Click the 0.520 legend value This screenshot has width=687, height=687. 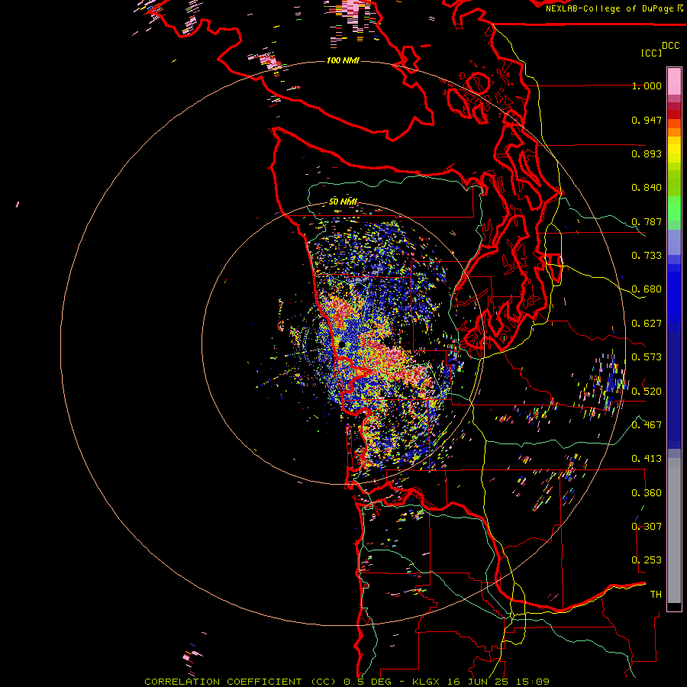pyautogui.click(x=647, y=392)
